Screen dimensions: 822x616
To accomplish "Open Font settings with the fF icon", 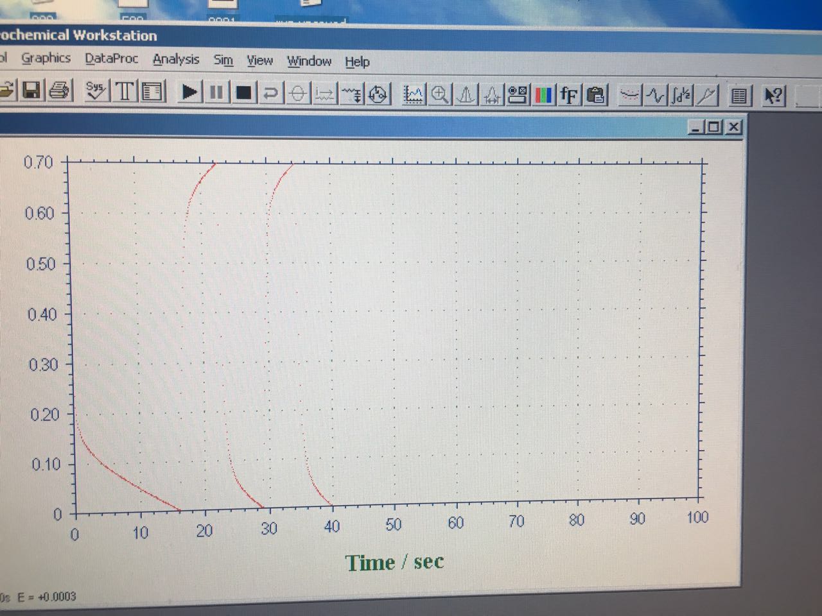I will [570, 95].
